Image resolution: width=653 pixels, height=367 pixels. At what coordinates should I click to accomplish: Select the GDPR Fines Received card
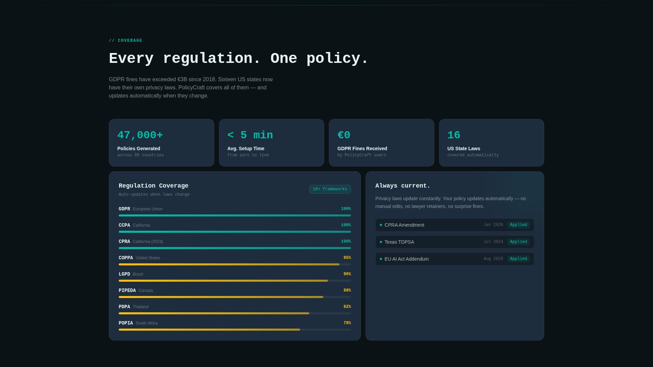(382, 143)
